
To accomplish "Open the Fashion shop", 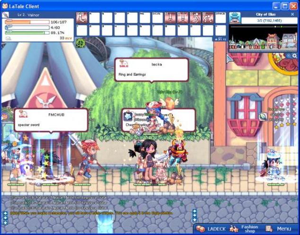I will tap(245, 228).
